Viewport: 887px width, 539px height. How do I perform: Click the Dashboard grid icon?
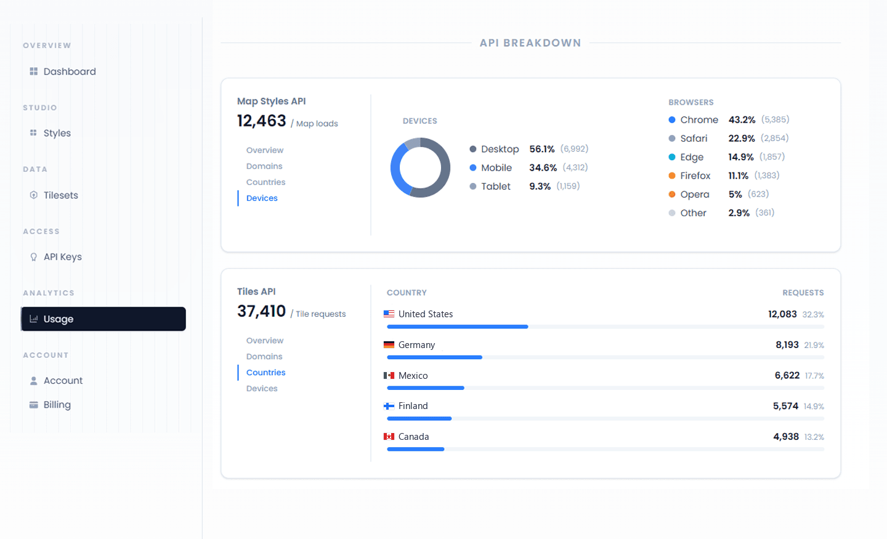pos(33,71)
